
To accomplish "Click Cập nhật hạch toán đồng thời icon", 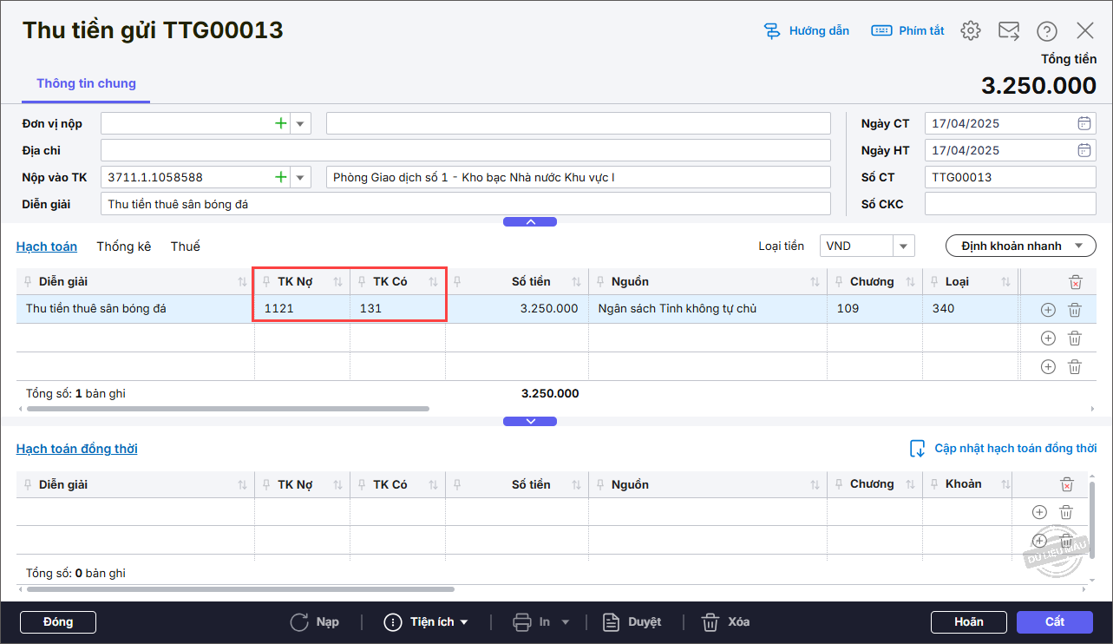I will 917,449.
